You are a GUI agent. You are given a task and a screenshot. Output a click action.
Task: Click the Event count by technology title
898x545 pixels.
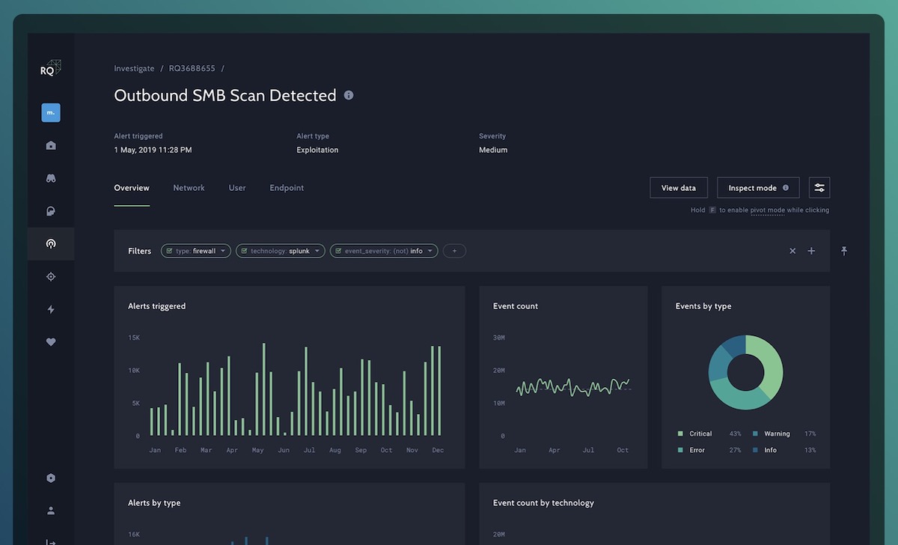[x=543, y=503]
